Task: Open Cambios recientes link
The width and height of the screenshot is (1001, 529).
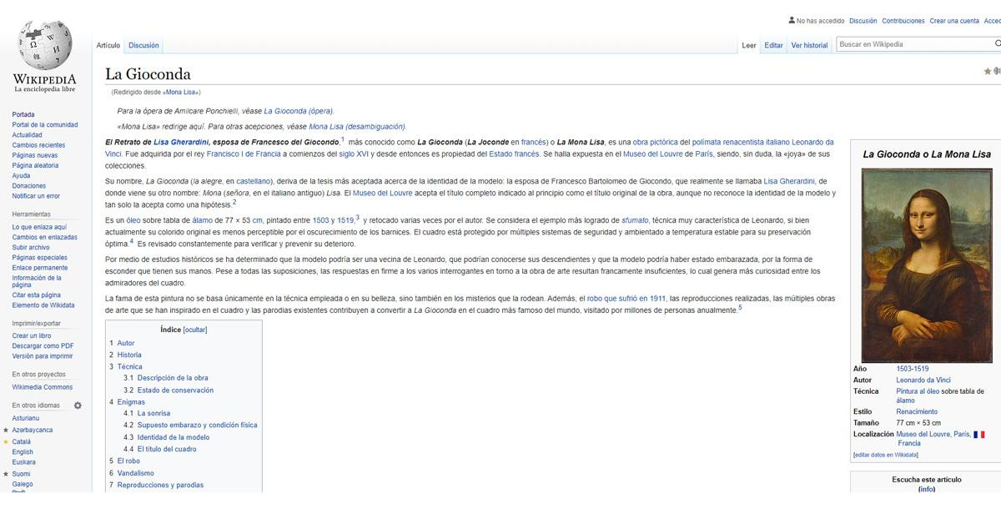Action: pyautogui.click(x=38, y=145)
